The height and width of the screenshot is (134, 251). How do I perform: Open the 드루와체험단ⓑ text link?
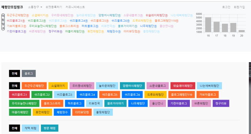pos(142,21)
